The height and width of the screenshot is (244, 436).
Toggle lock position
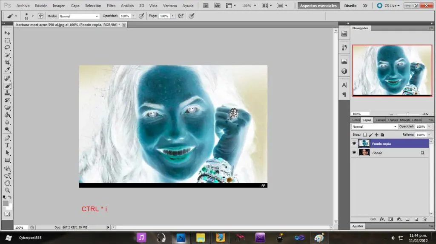(x=376, y=135)
